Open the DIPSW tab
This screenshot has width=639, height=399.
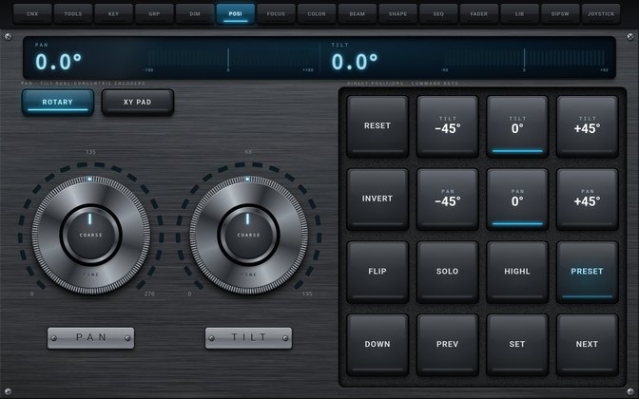[560, 14]
